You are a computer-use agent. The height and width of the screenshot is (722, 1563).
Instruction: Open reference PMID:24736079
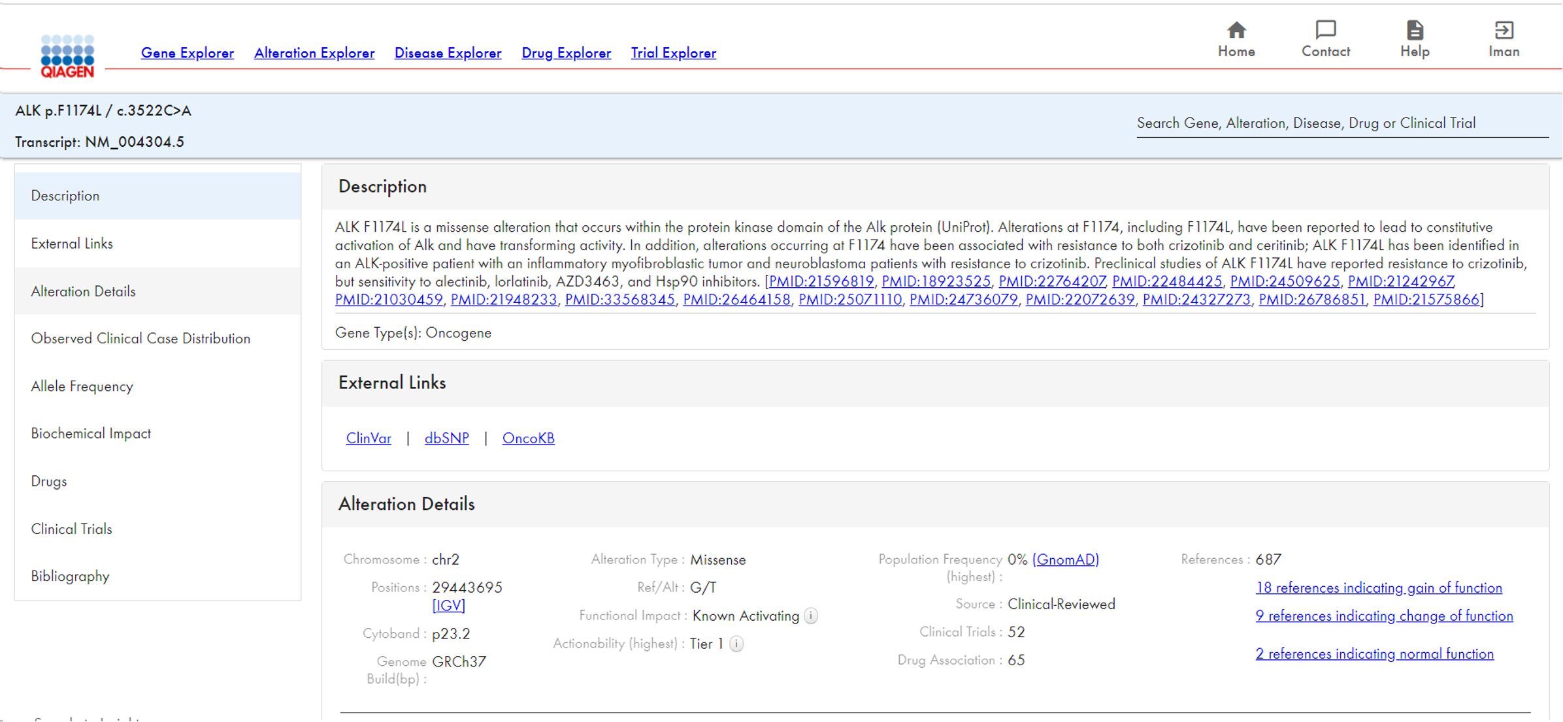964,300
